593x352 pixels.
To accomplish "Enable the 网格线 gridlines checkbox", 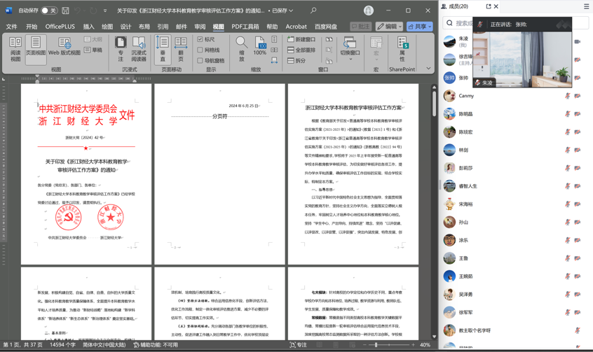I will (200, 50).
